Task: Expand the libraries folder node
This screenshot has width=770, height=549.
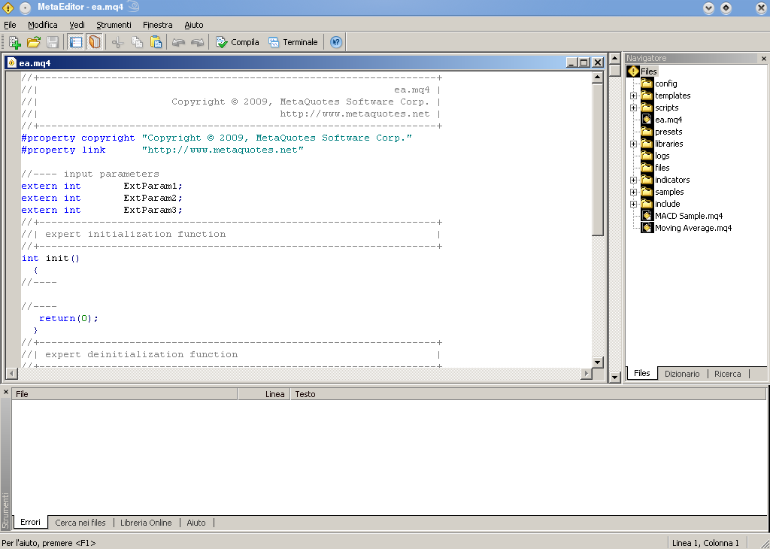Action: (633, 144)
